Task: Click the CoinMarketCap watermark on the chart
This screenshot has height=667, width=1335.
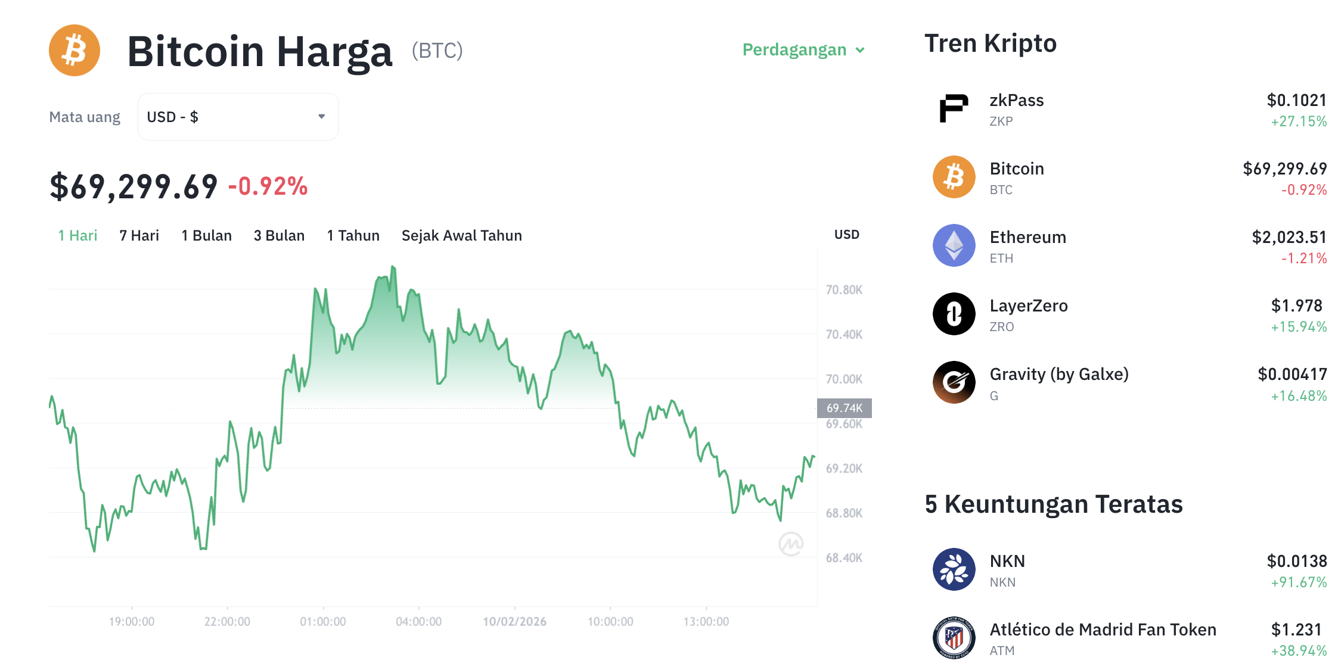Action: coord(791,543)
